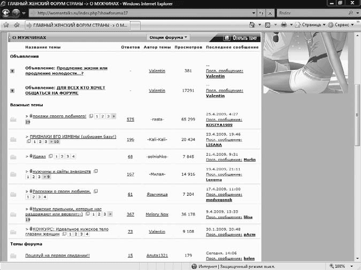
Task: Expand the 'Сервис' tools menu
Action: (x=341, y=25)
